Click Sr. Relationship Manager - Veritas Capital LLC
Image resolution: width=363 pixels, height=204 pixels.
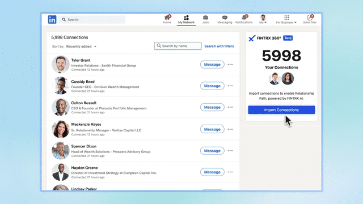tap(106, 130)
